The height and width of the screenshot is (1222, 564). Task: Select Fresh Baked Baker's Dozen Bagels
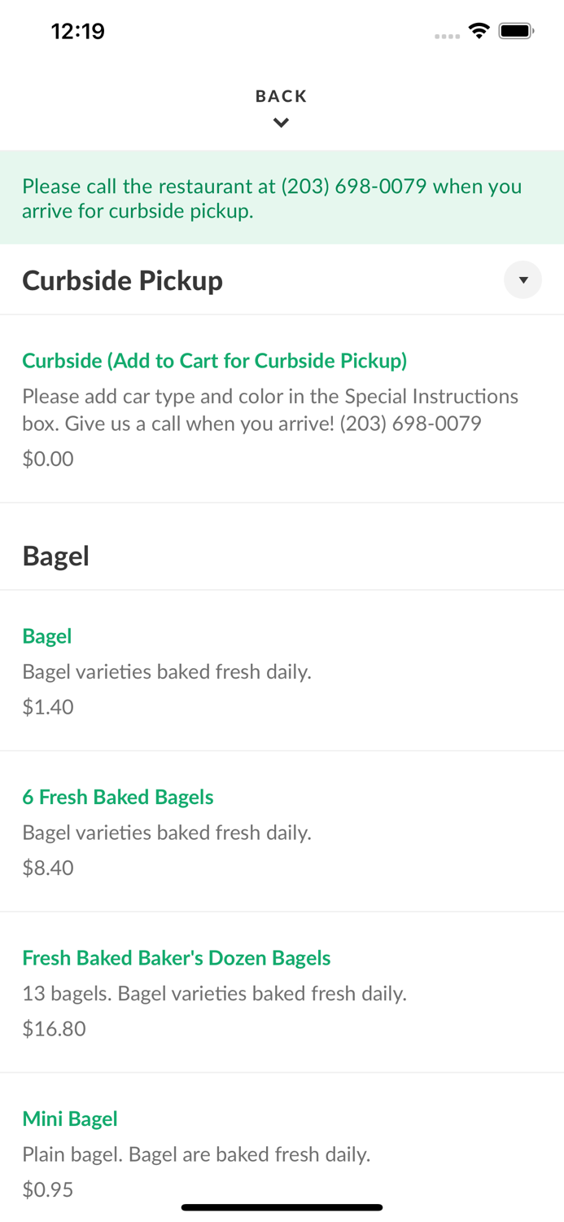177,957
